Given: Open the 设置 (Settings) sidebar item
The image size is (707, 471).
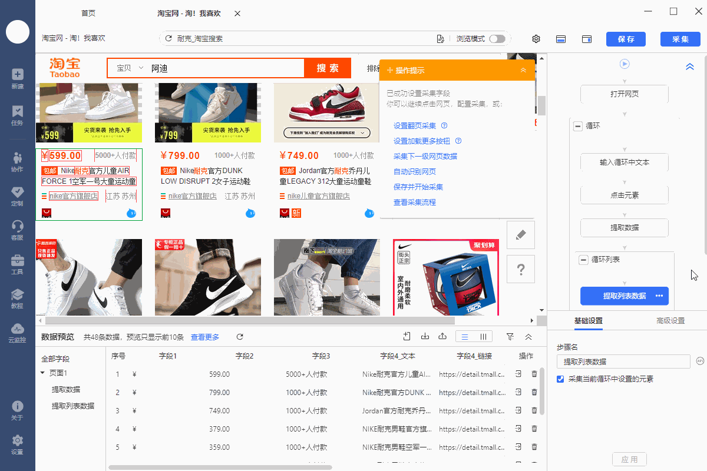Looking at the screenshot, I should pyautogui.click(x=17, y=445).
